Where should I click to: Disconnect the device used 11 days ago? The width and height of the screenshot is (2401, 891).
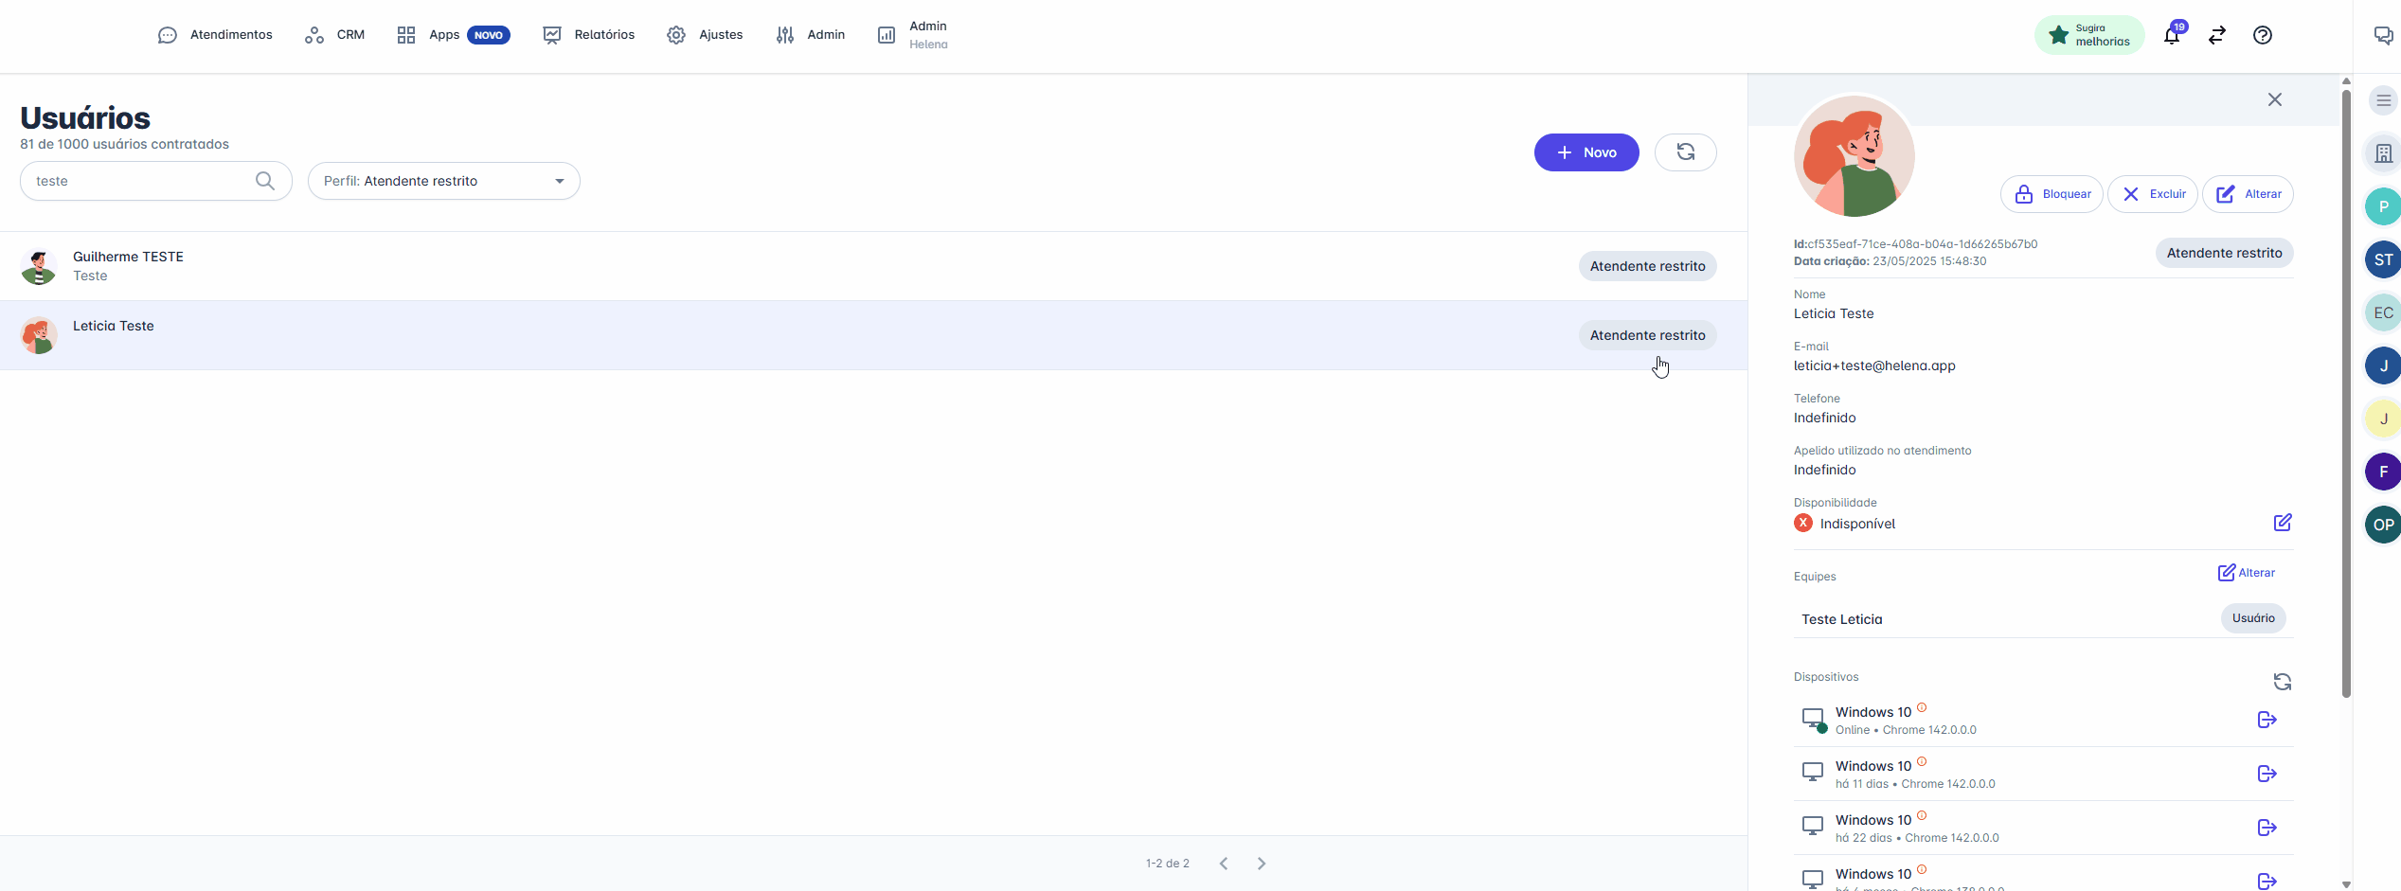point(2267,774)
